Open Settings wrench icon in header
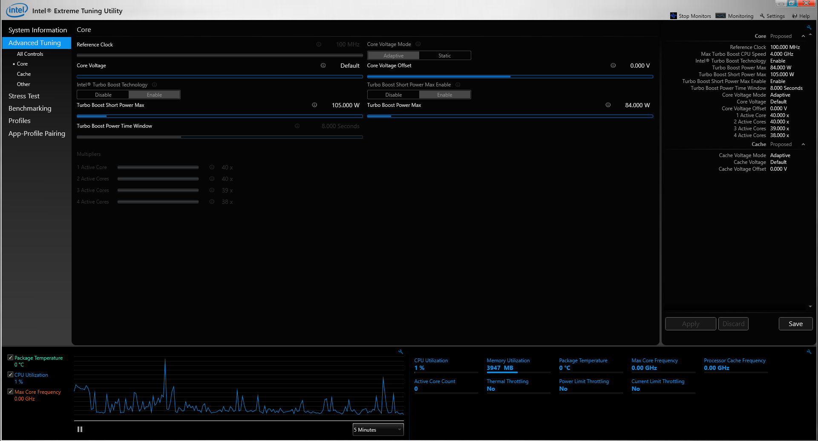 click(762, 16)
